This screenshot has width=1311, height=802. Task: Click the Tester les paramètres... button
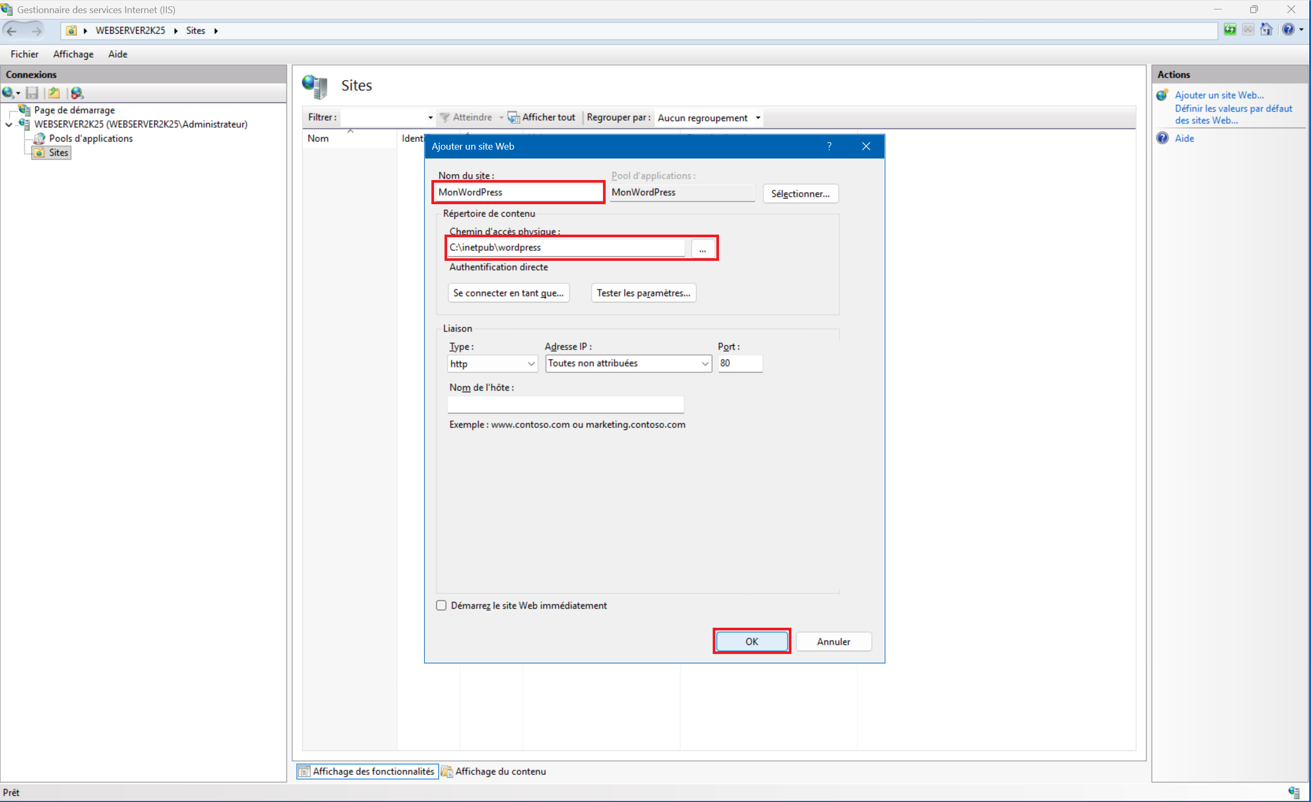coord(643,293)
